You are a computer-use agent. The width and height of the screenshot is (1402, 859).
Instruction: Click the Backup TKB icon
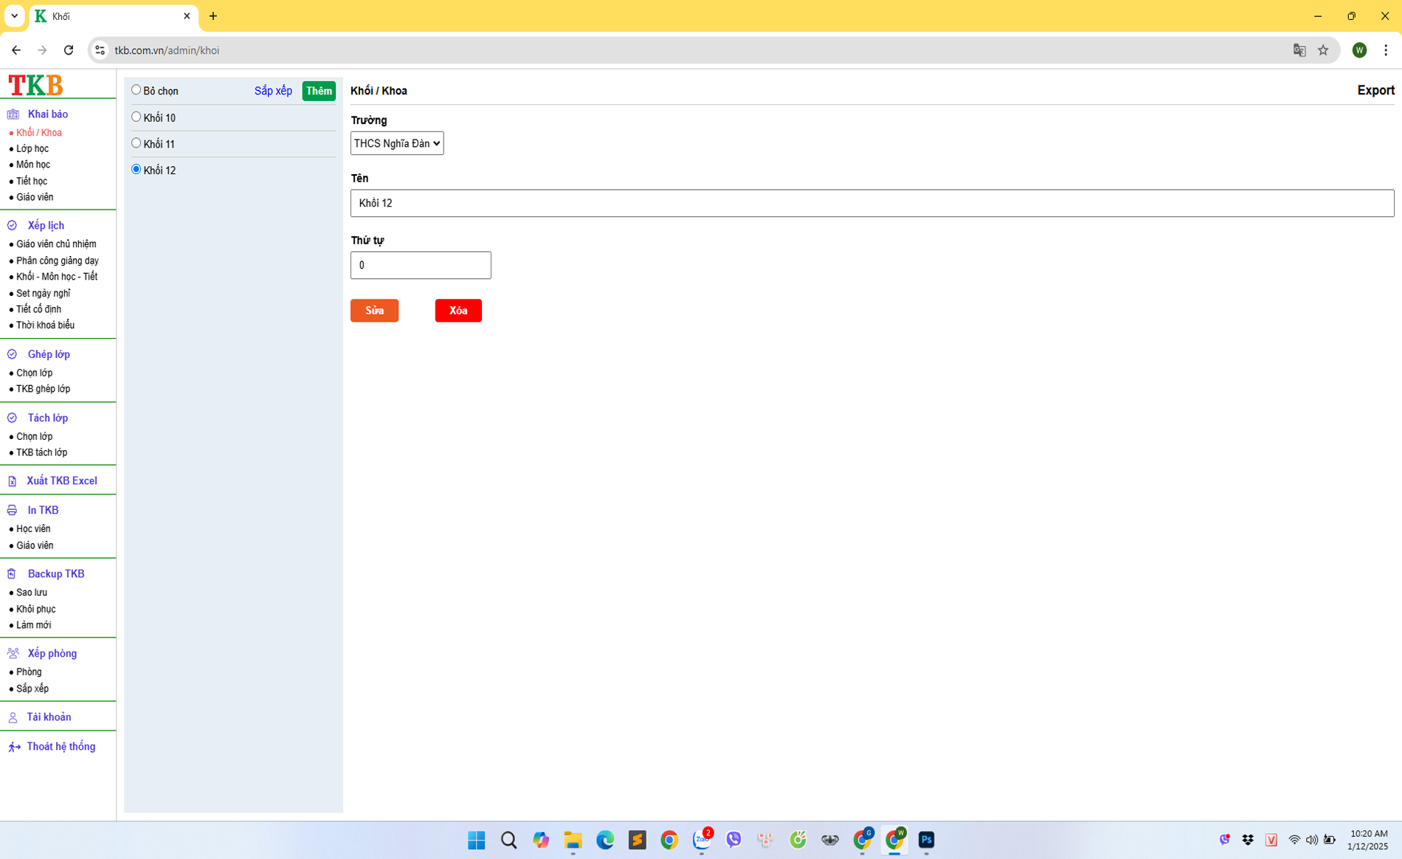13,574
